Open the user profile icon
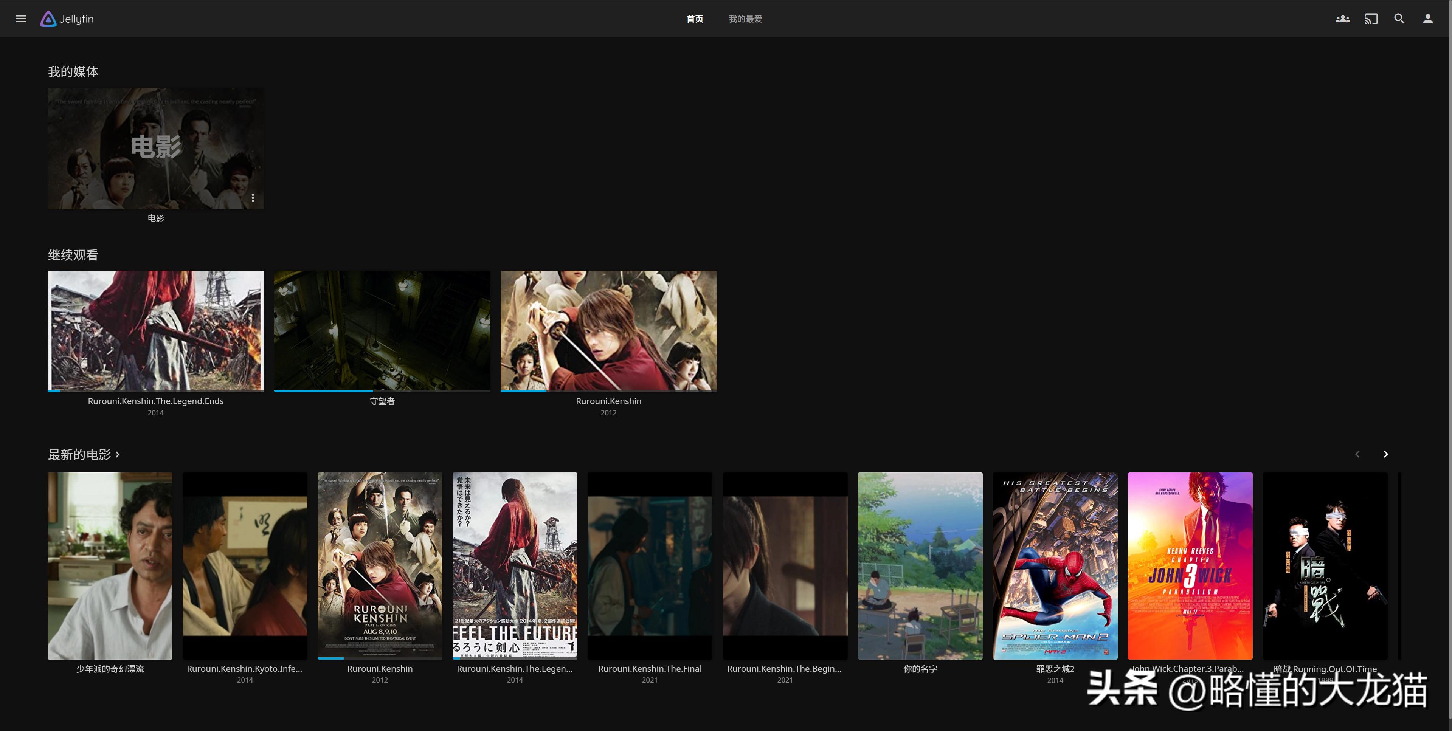1452x731 pixels. [x=1427, y=19]
